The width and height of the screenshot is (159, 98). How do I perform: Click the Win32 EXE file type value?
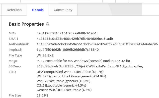pos(45,55)
